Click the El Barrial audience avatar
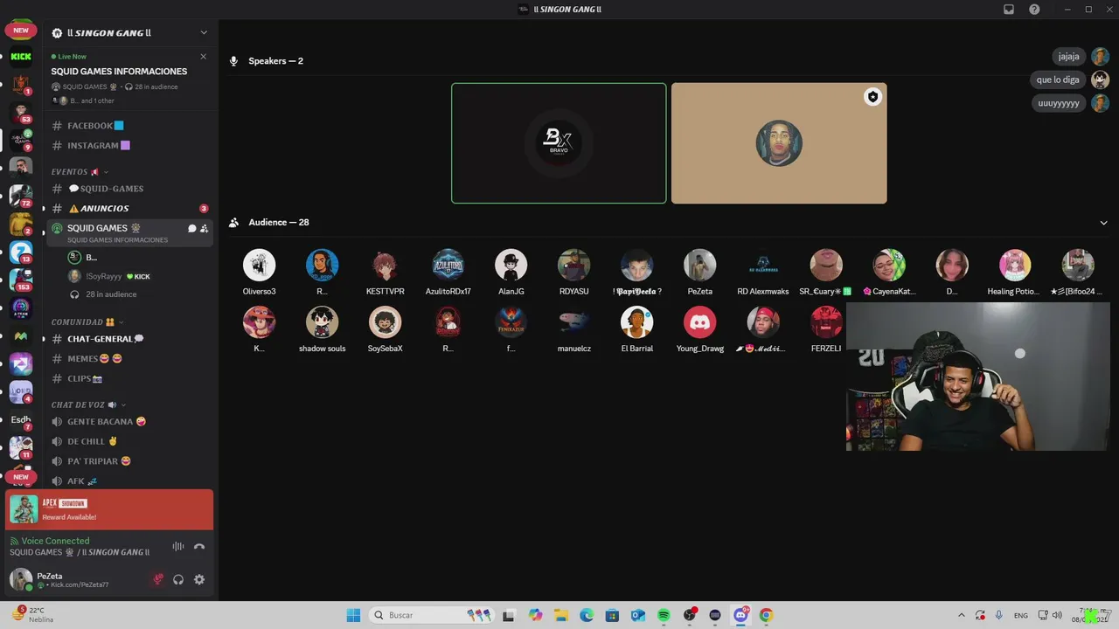The image size is (1119, 629). tap(636, 322)
